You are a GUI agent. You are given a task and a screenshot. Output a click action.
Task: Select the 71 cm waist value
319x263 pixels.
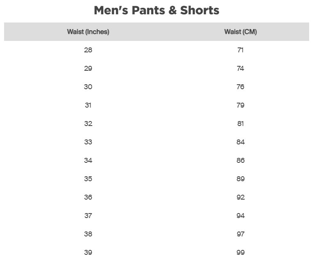pyautogui.click(x=240, y=50)
